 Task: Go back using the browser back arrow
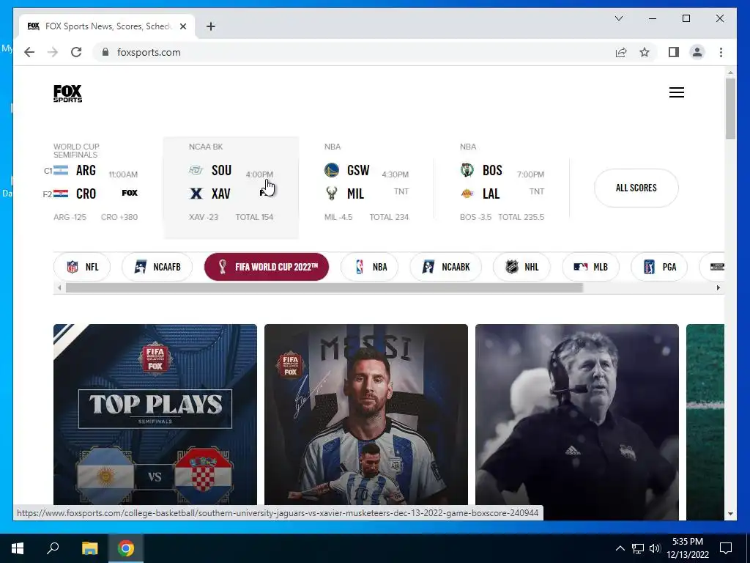(x=29, y=52)
